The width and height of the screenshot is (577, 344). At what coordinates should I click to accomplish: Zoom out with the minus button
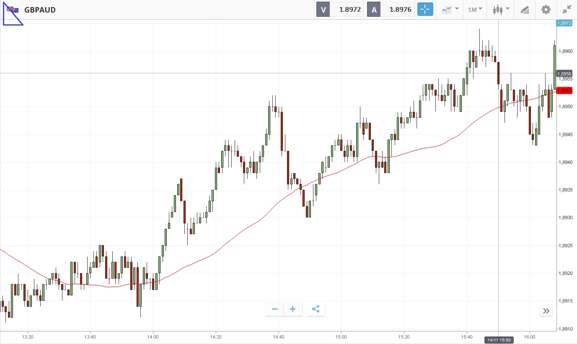pyautogui.click(x=274, y=310)
